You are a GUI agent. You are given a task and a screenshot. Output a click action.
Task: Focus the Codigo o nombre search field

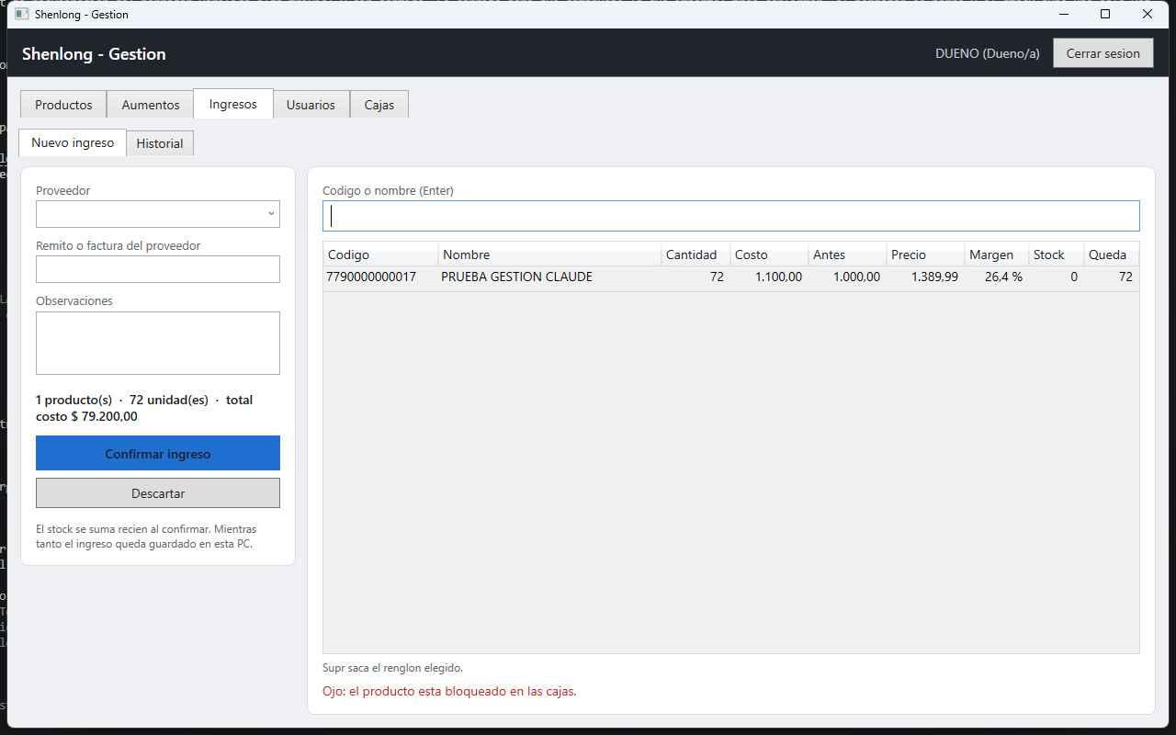(731, 216)
